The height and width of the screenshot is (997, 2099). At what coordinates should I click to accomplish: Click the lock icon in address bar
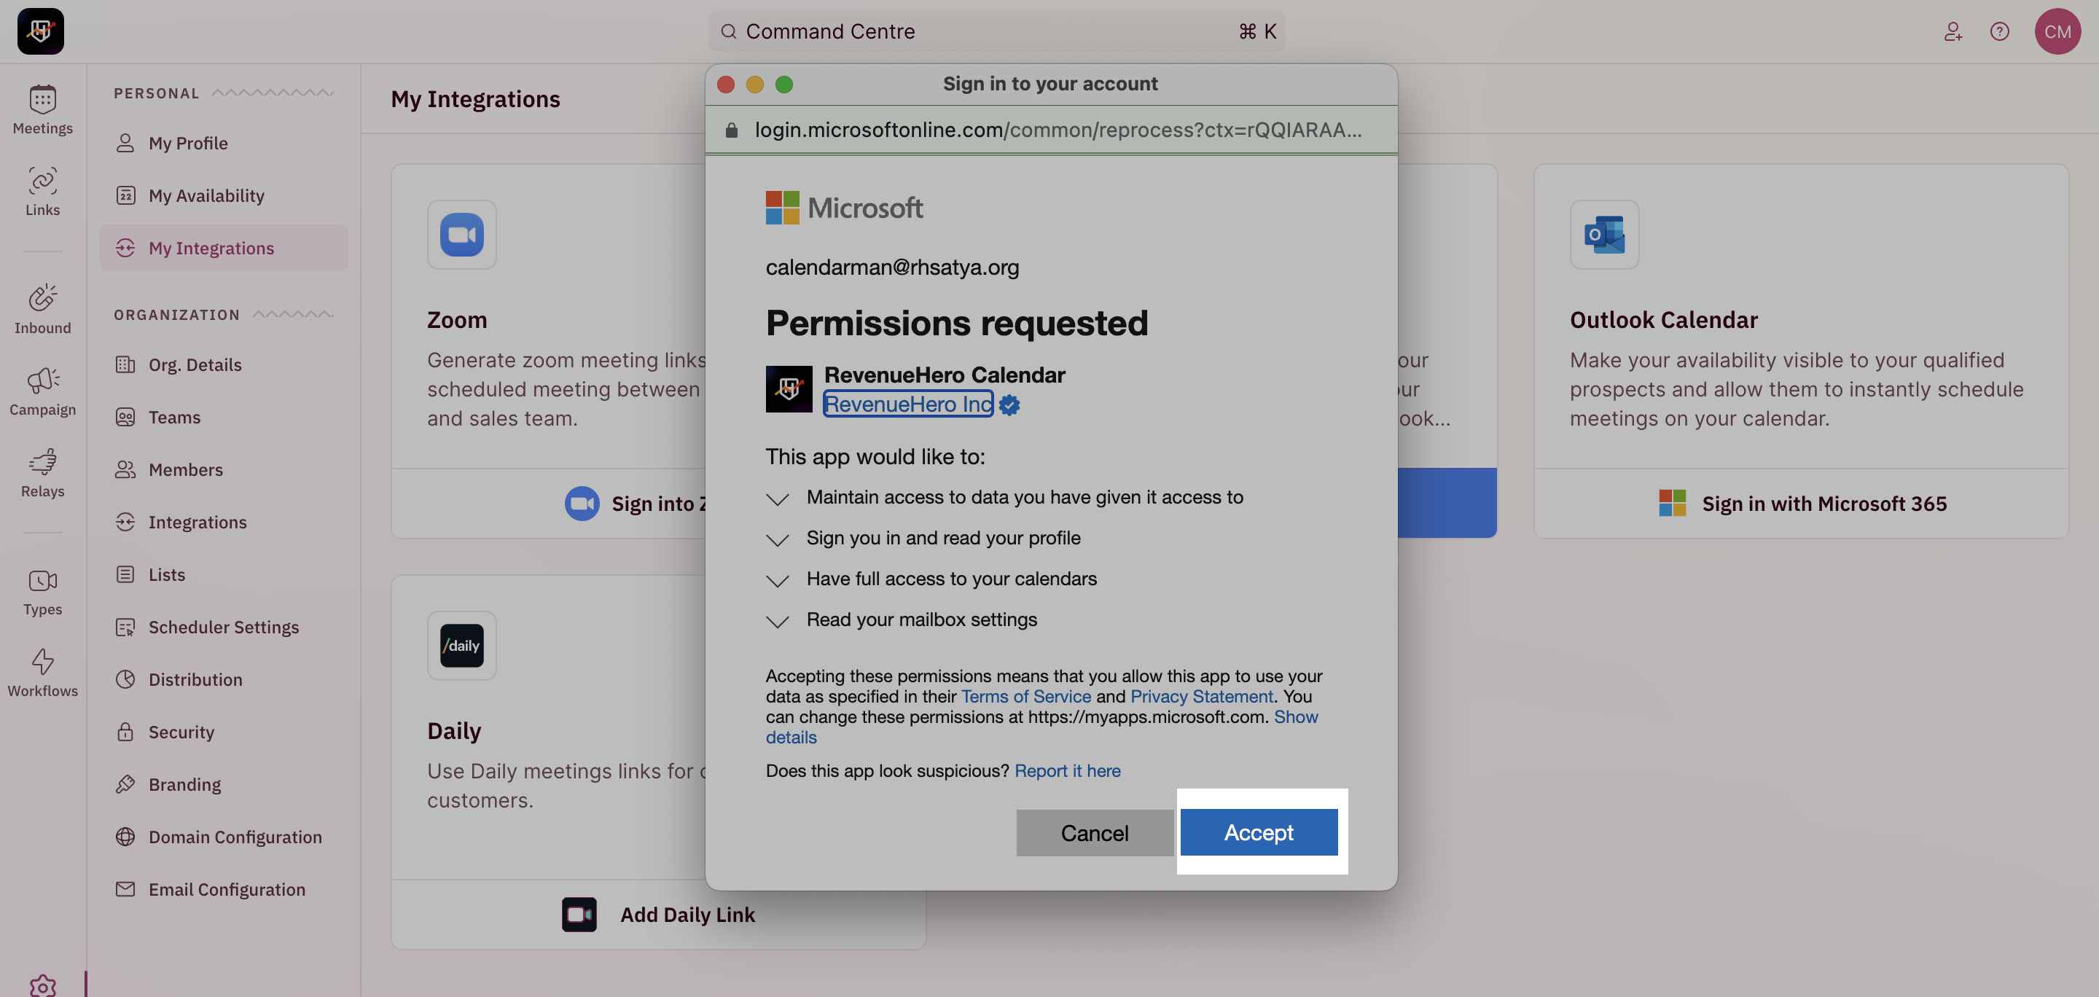pyautogui.click(x=731, y=130)
